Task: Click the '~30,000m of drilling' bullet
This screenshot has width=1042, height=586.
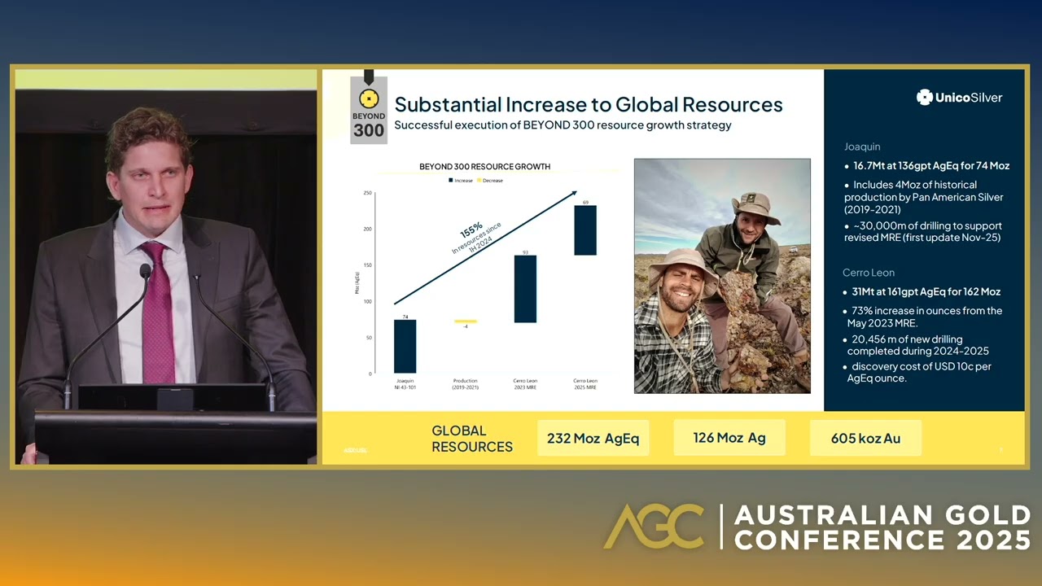Action: click(923, 232)
